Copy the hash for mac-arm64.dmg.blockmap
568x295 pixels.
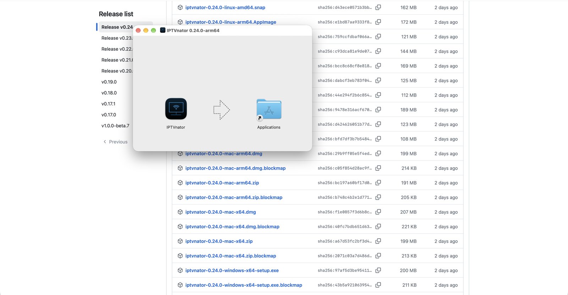pos(378,168)
